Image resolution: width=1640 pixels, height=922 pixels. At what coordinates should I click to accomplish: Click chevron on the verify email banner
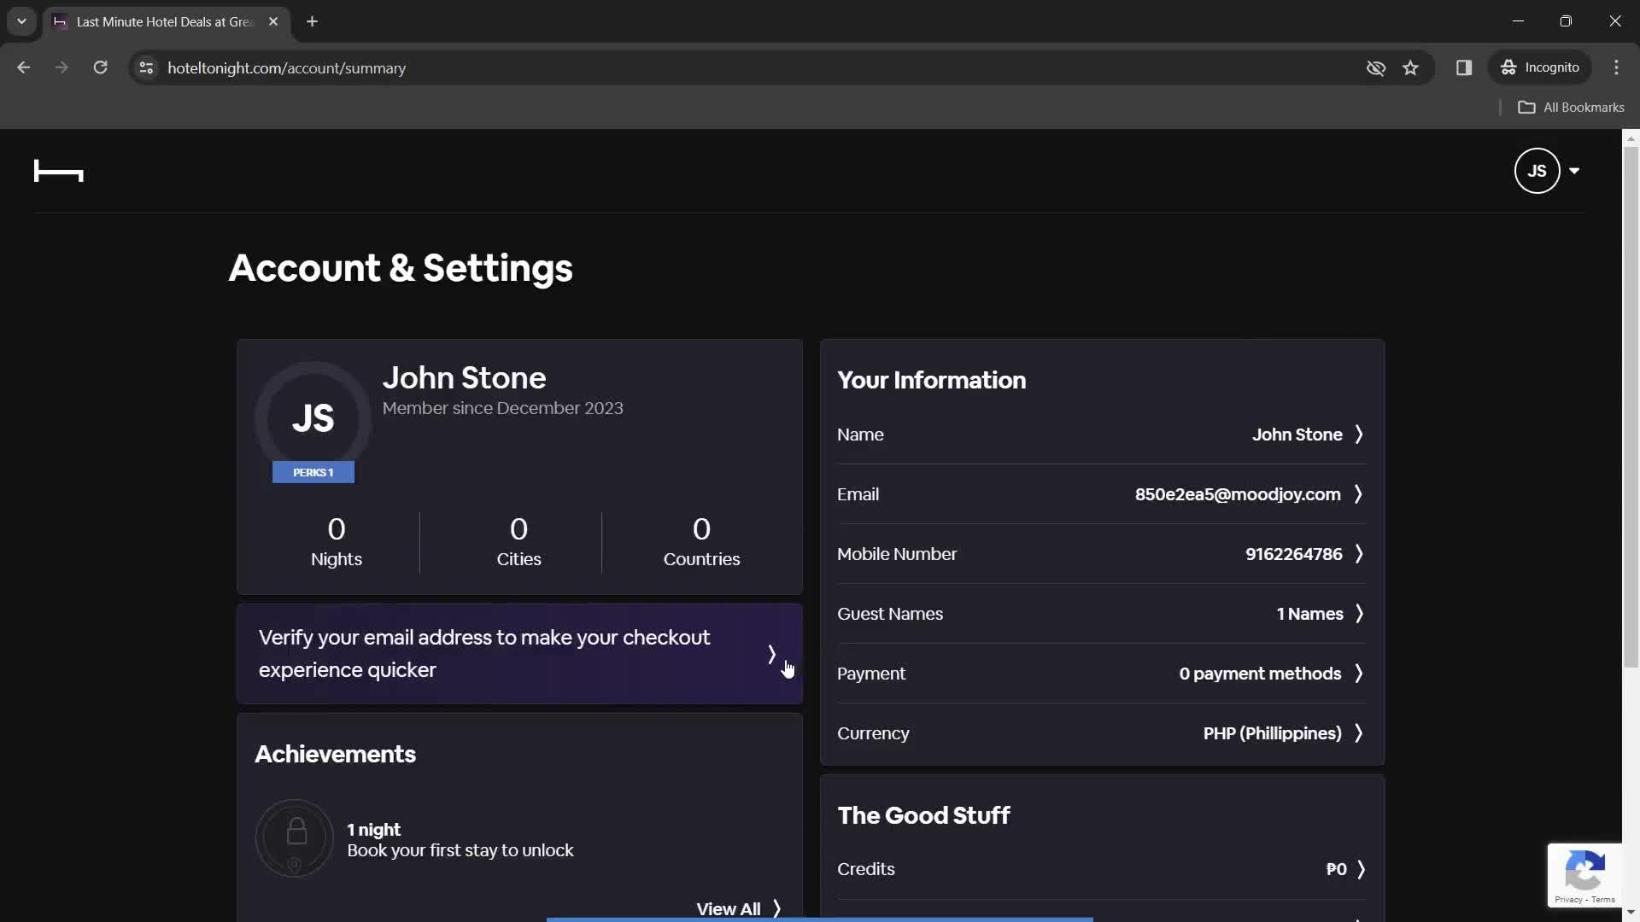pos(771,654)
